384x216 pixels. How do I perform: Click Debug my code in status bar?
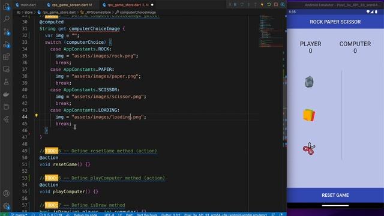point(85,215)
